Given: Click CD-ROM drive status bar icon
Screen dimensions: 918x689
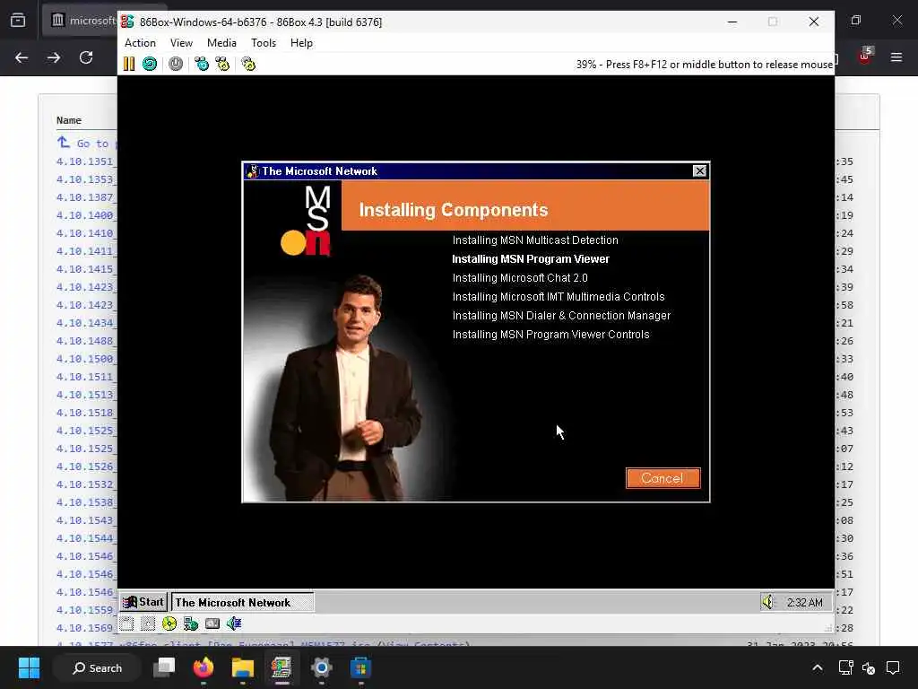Looking at the screenshot, I should tap(169, 624).
